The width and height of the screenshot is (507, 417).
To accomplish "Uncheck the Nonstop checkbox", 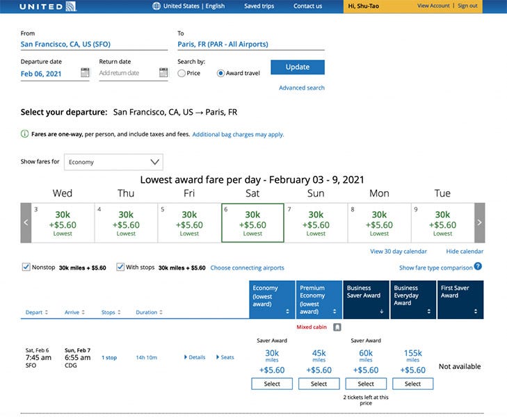I will coord(26,267).
